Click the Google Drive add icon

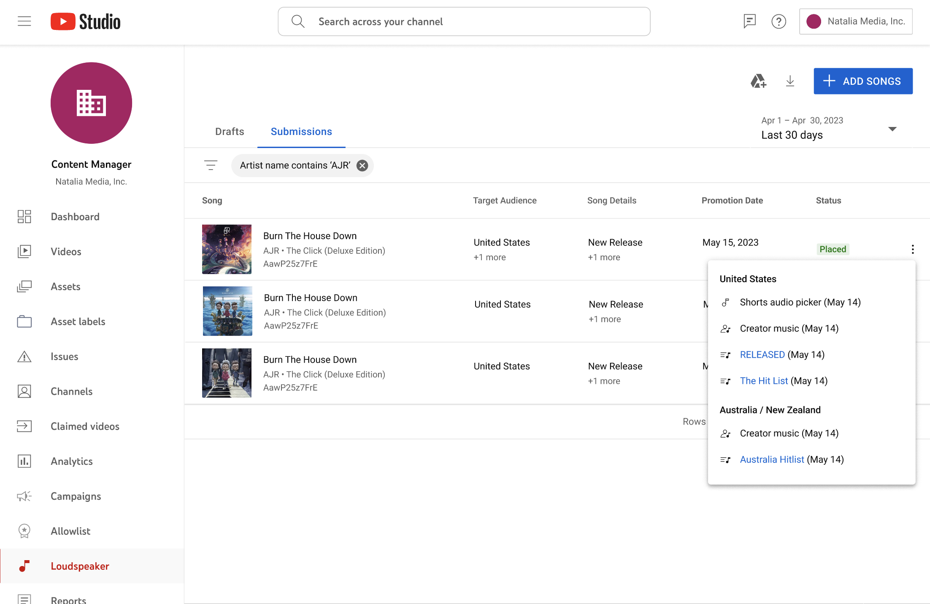(x=758, y=81)
